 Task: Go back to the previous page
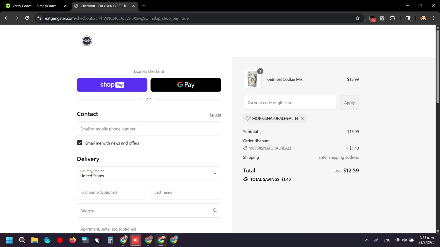point(6,18)
